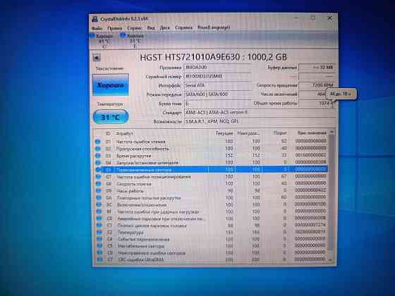Screen dimensions: 395x296
Task: Click status icon for attribute C0 emergency parking
Action: 99,218
